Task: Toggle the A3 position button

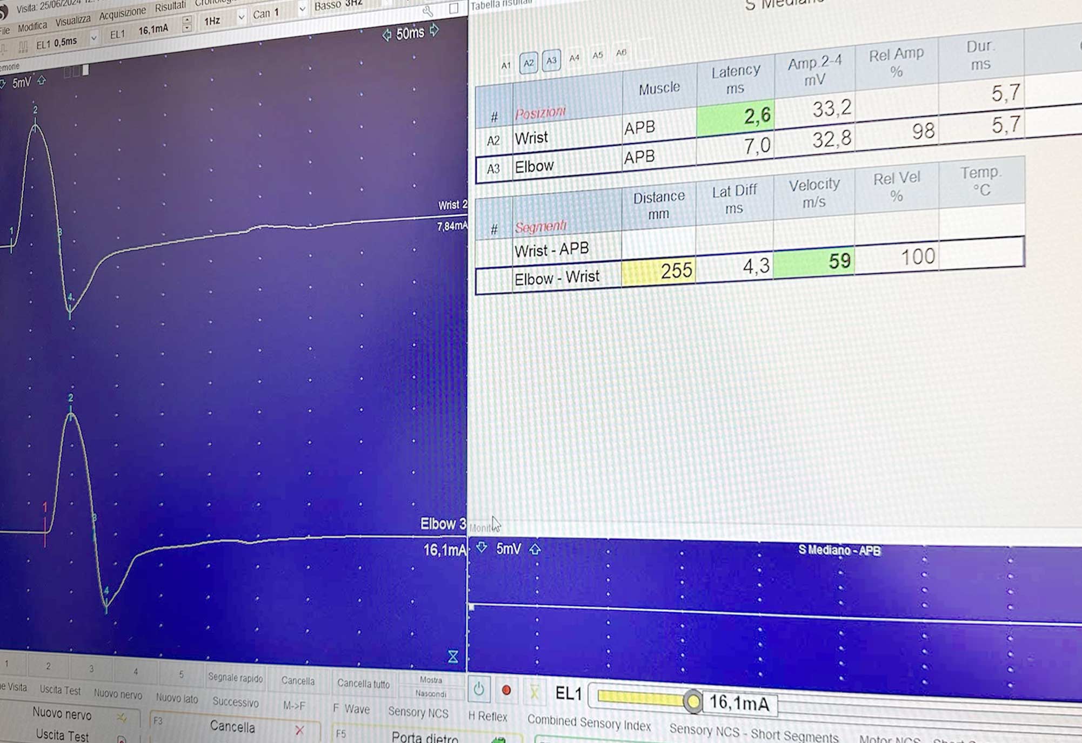Action: (x=551, y=60)
